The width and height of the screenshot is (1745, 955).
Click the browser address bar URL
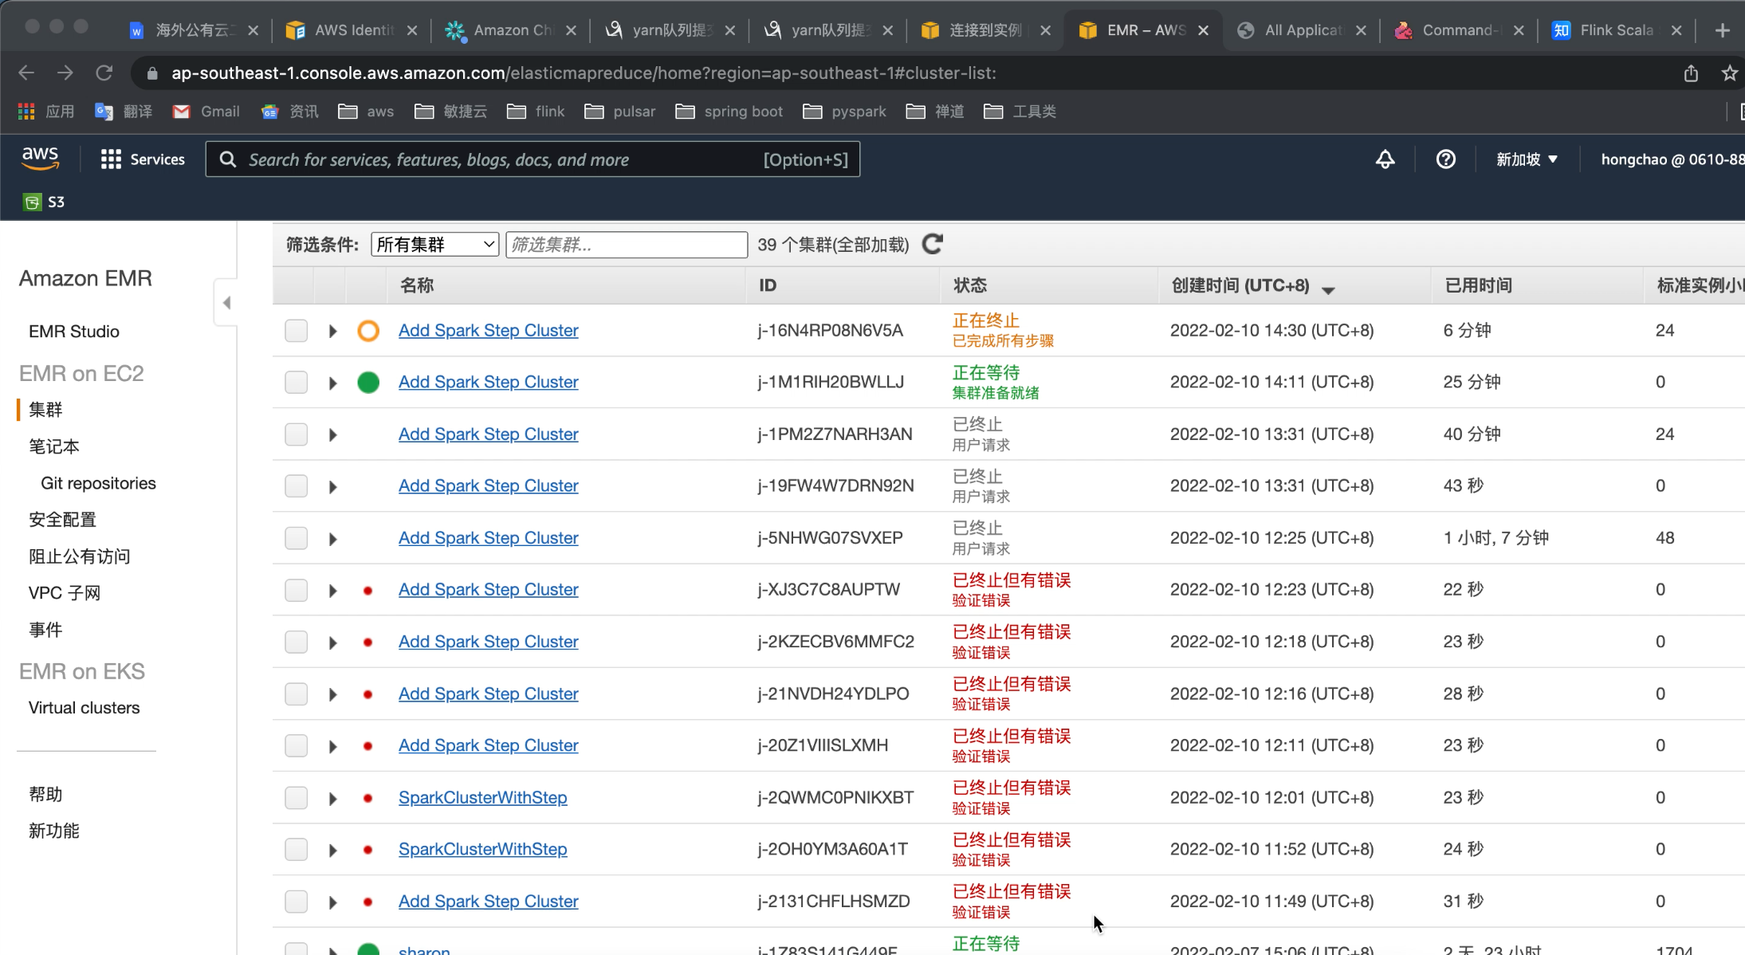click(x=584, y=73)
